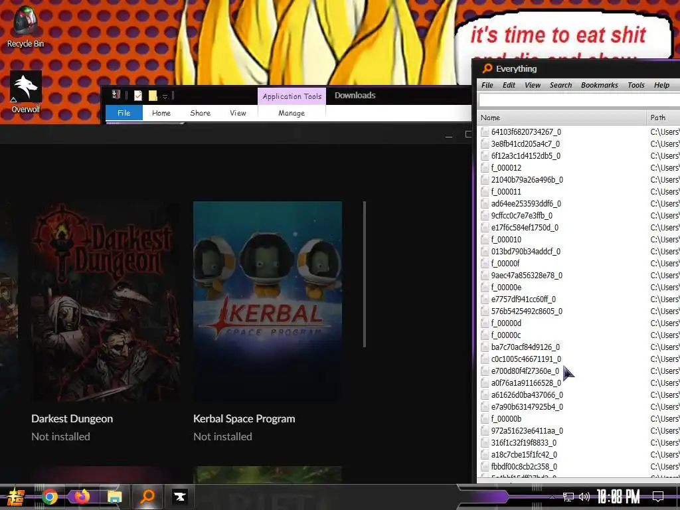The height and width of the screenshot is (510, 680).
Task: Click Kerbal Space Program title text
Action: click(244, 418)
